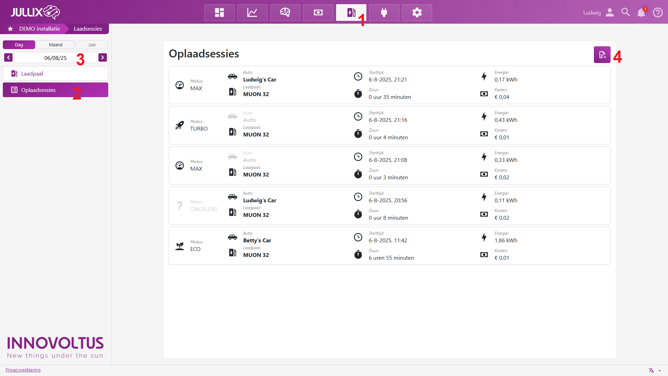Export charging sessions with the document icon
Viewport: 668px width, 376px height.
point(602,55)
